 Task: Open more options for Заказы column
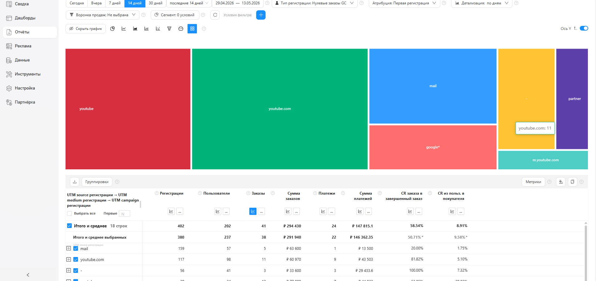pos(261,211)
